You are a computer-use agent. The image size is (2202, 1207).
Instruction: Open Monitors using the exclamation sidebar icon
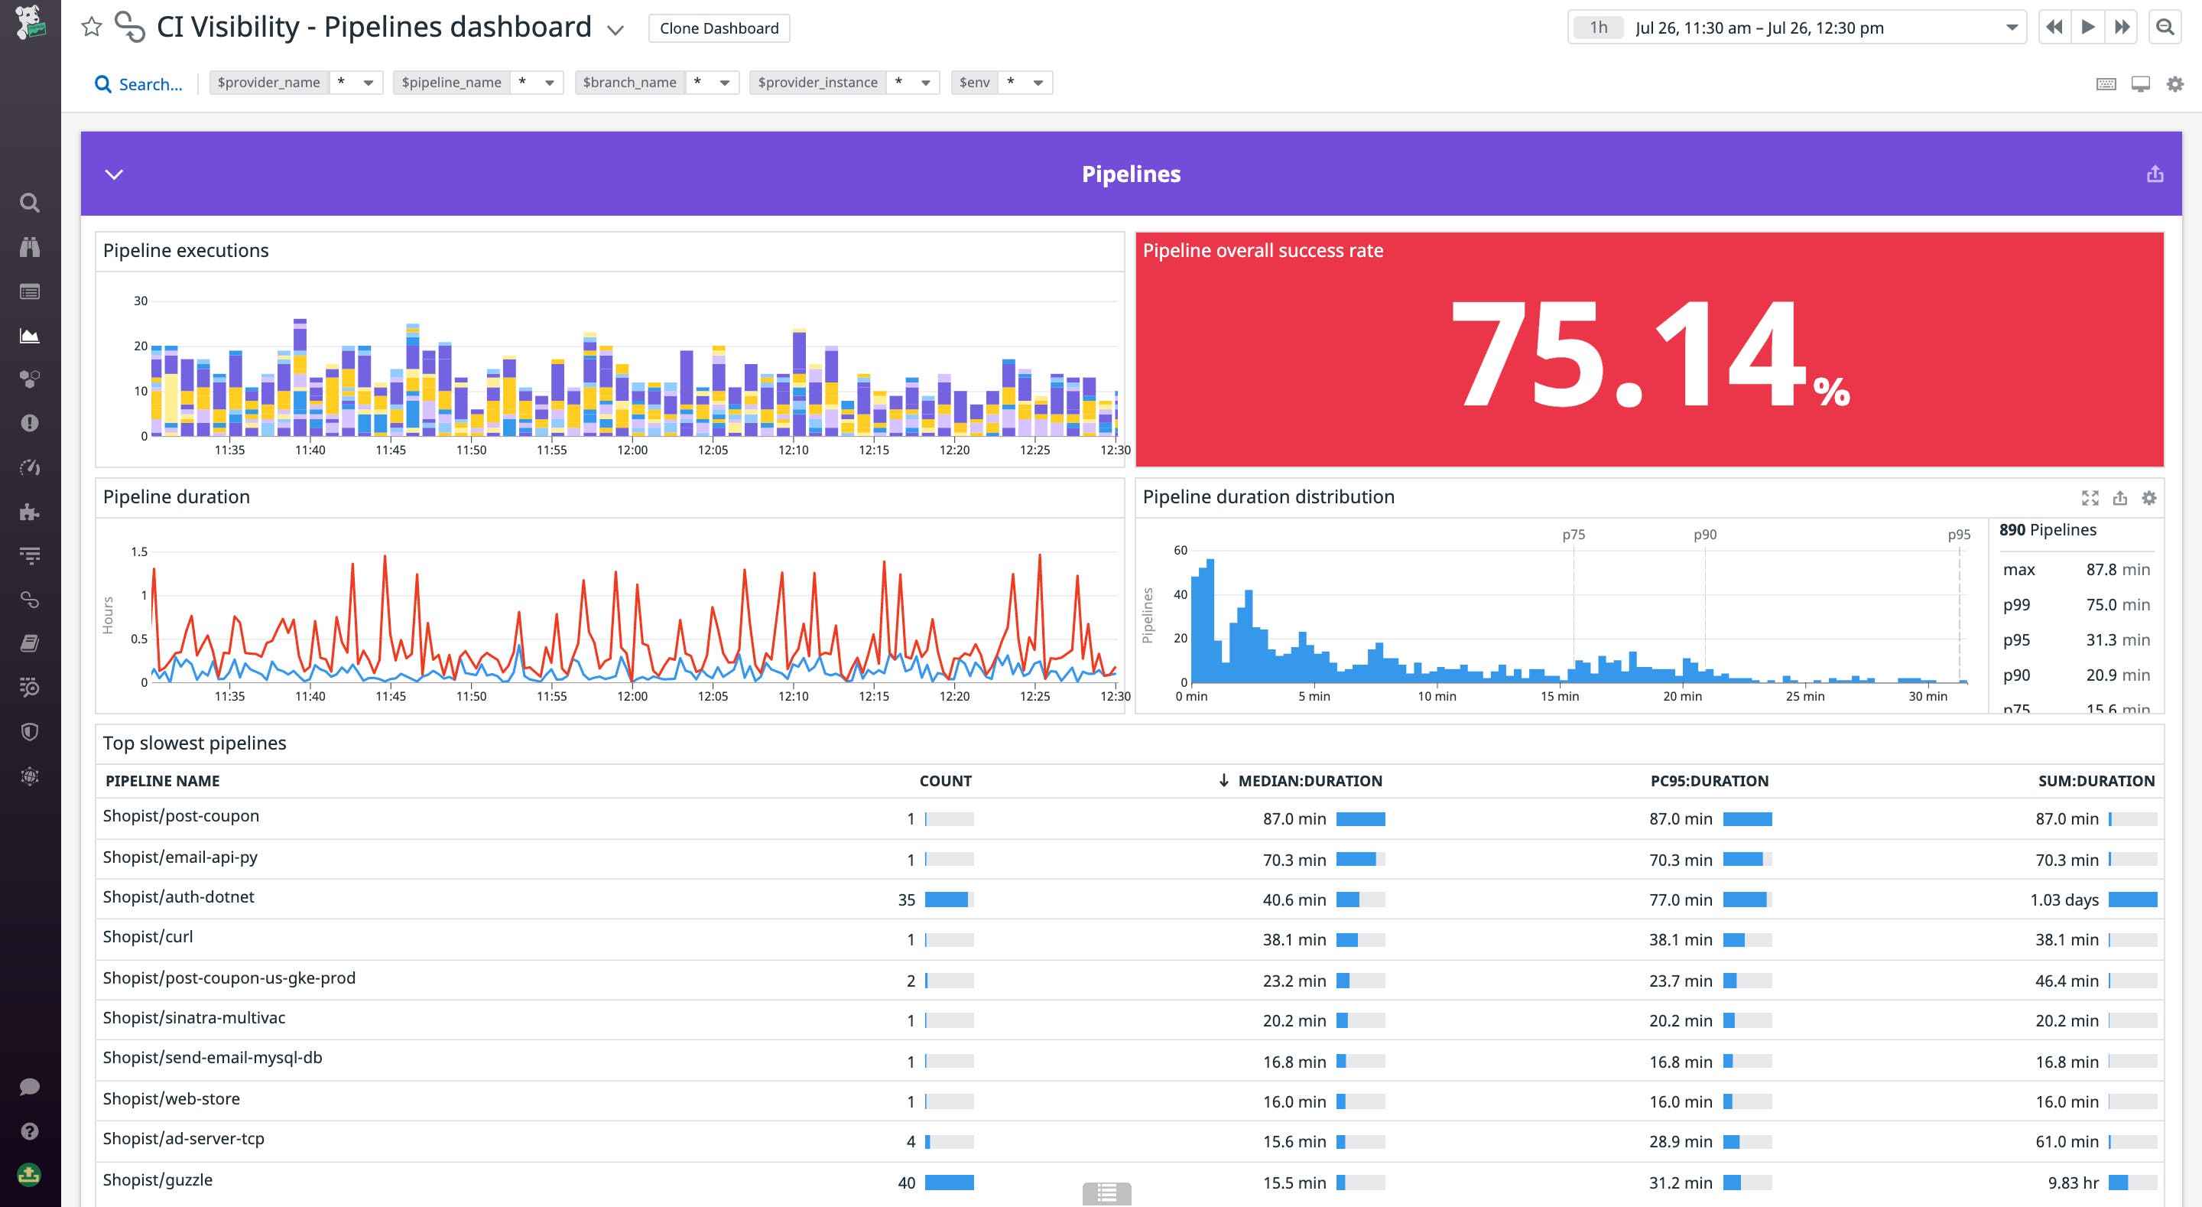30,424
